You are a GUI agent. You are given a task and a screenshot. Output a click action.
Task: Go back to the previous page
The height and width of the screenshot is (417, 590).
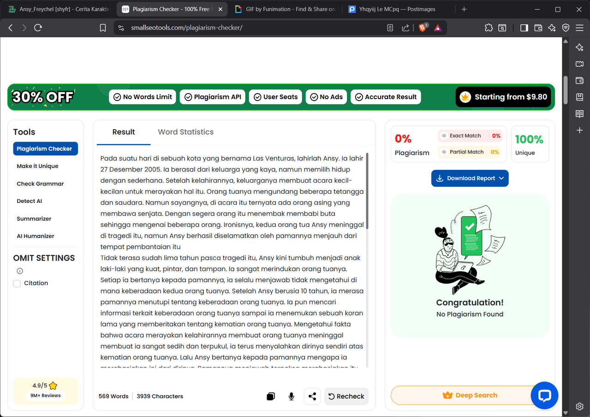click(x=11, y=28)
